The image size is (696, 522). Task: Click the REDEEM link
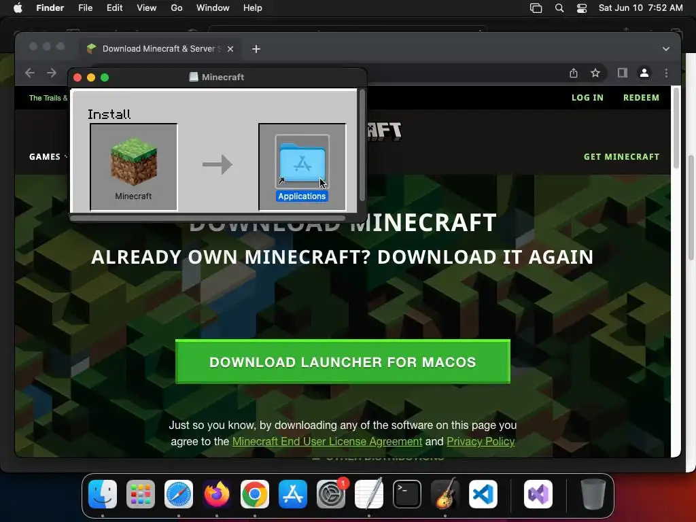641,98
